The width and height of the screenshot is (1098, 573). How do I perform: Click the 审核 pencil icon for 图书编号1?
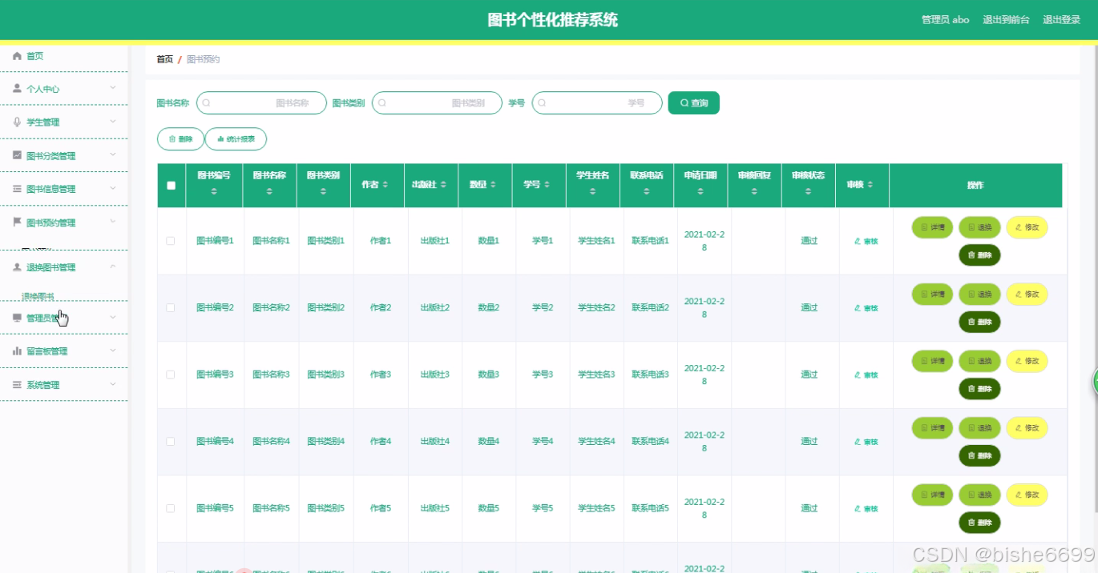[x=857, y=240]
